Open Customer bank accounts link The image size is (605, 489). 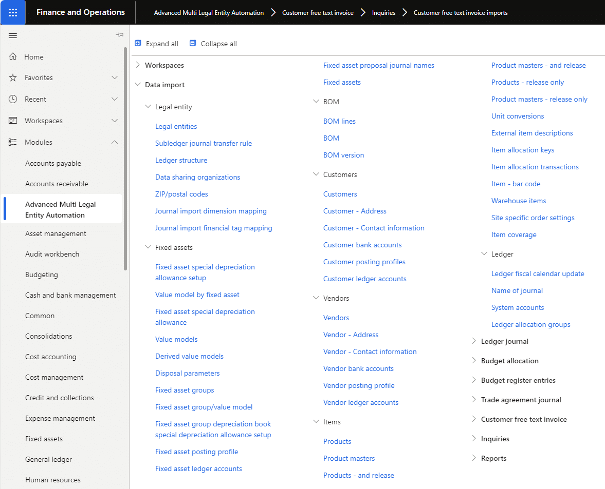click(362, 245)
